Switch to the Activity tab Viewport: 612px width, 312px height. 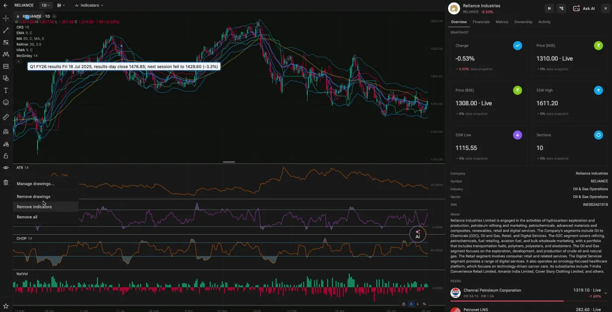(x=544, y=22)
